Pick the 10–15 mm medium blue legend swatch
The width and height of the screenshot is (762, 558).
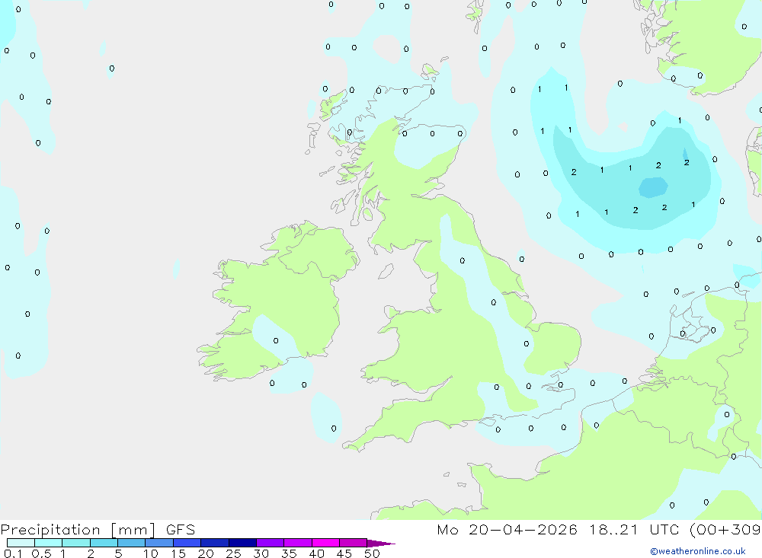(159, 543)
